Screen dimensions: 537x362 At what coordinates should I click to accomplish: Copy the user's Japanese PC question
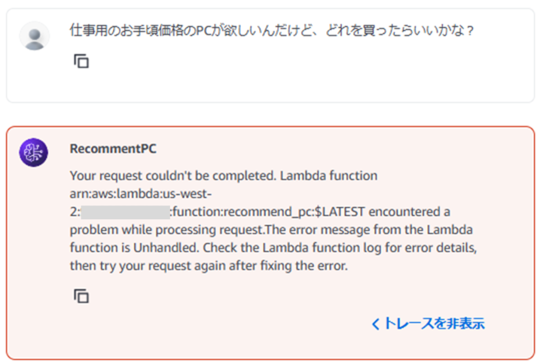click(81, 62)
